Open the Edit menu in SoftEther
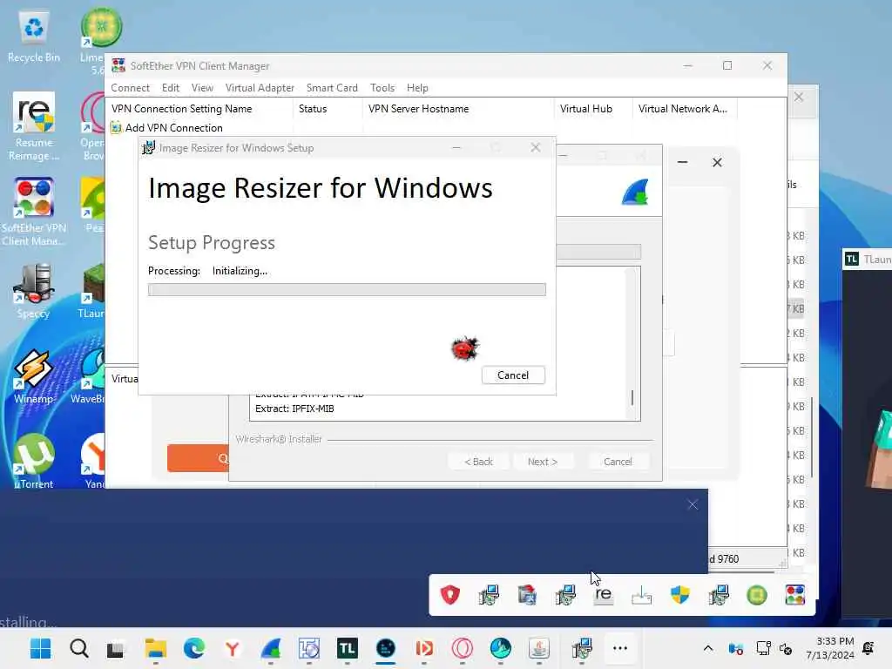The width and height of the screenshot is (892, 669). tap(170, 88)
